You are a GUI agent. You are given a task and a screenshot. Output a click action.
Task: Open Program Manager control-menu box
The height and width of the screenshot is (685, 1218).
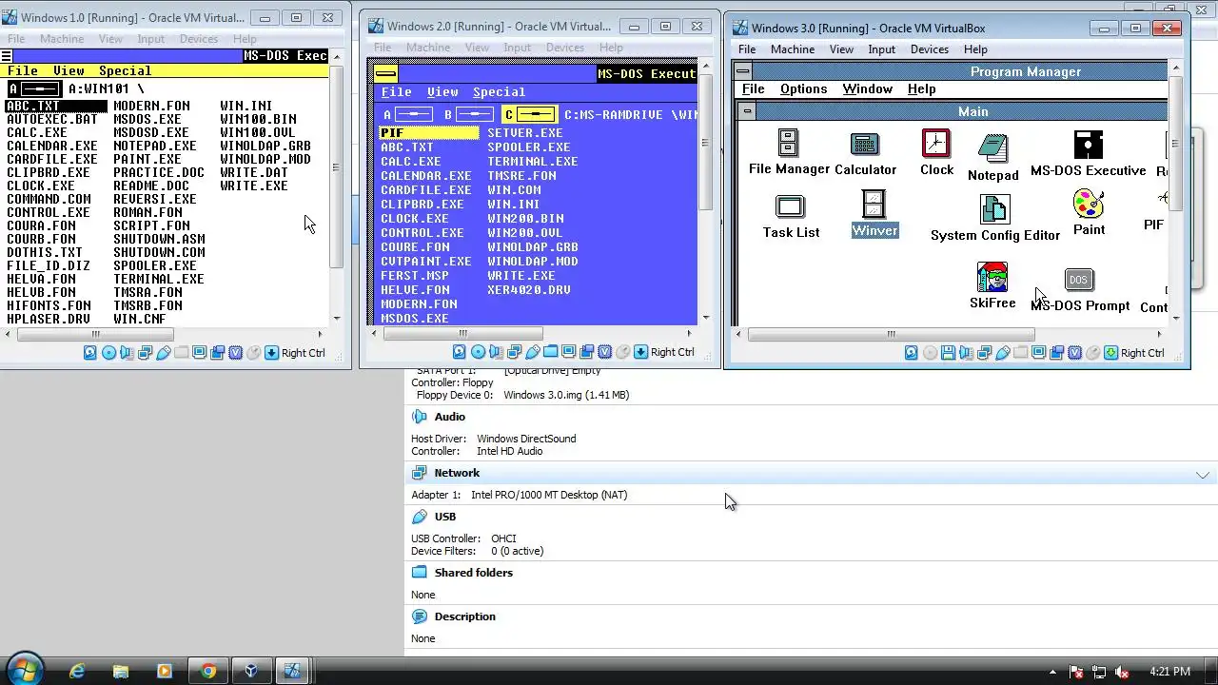(742, 71)
